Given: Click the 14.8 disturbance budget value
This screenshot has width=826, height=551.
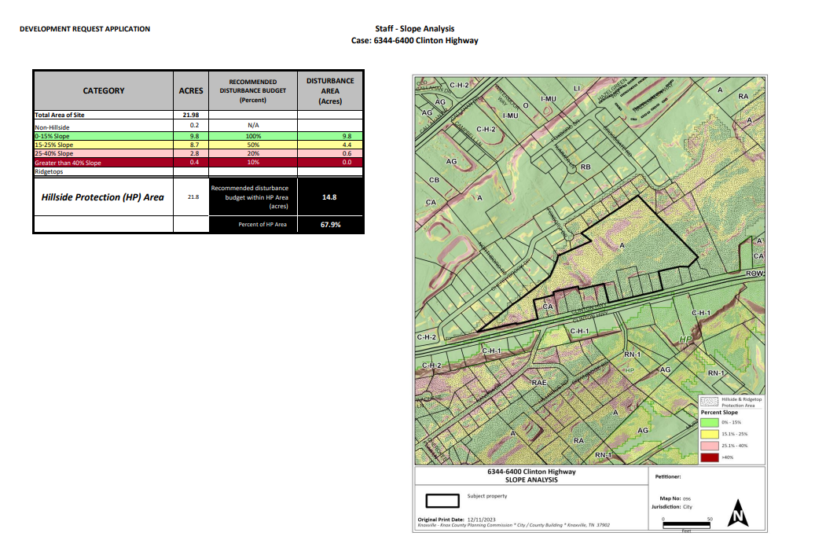Looking at the screenshot, I should click(x=329, y=197).
